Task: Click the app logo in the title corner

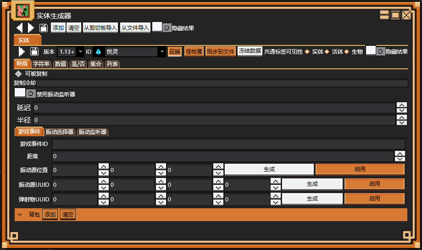Action: pyautogui.click(x=22, y=11)
